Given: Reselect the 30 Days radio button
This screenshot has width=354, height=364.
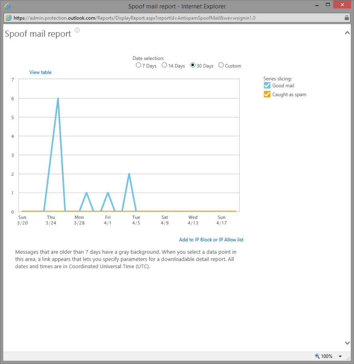Looking at the screenshot, I should pyautogui.click(x=193, y=65).
